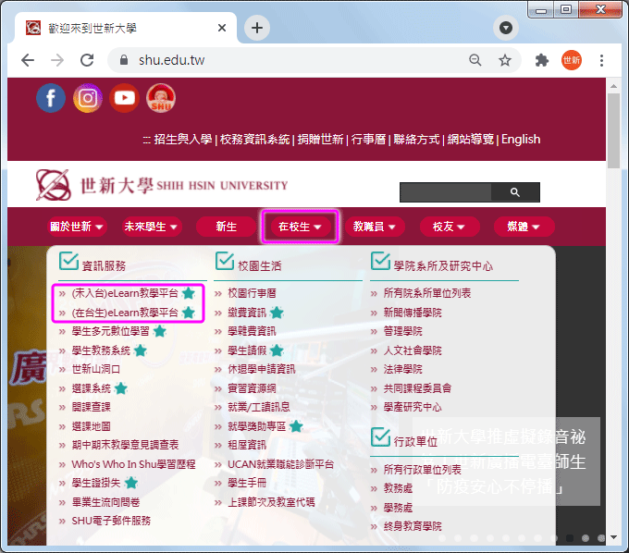Open the Instagram icon in header

tap(88, 98)
